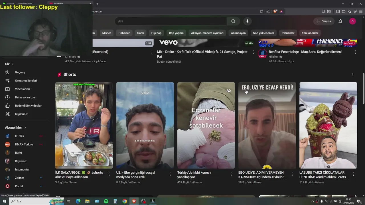
Task: Select the Aksiyon-macera oyunları chip
Action: coord(207,33)
